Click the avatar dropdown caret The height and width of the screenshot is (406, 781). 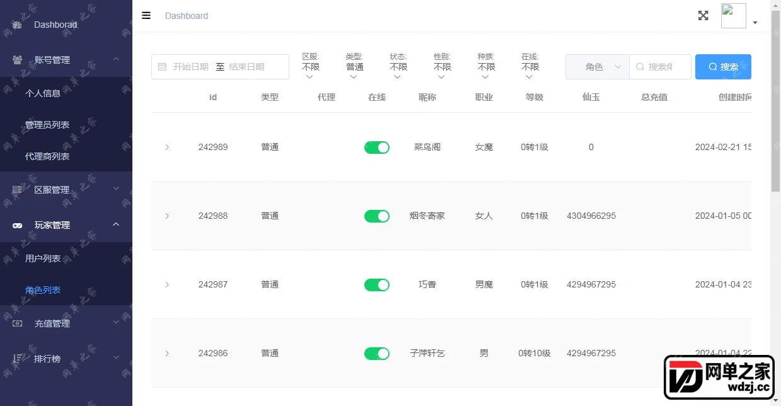[755, 23]
